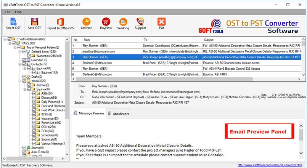
Task: Switch to the Message Preview tab
Action: 89,113
